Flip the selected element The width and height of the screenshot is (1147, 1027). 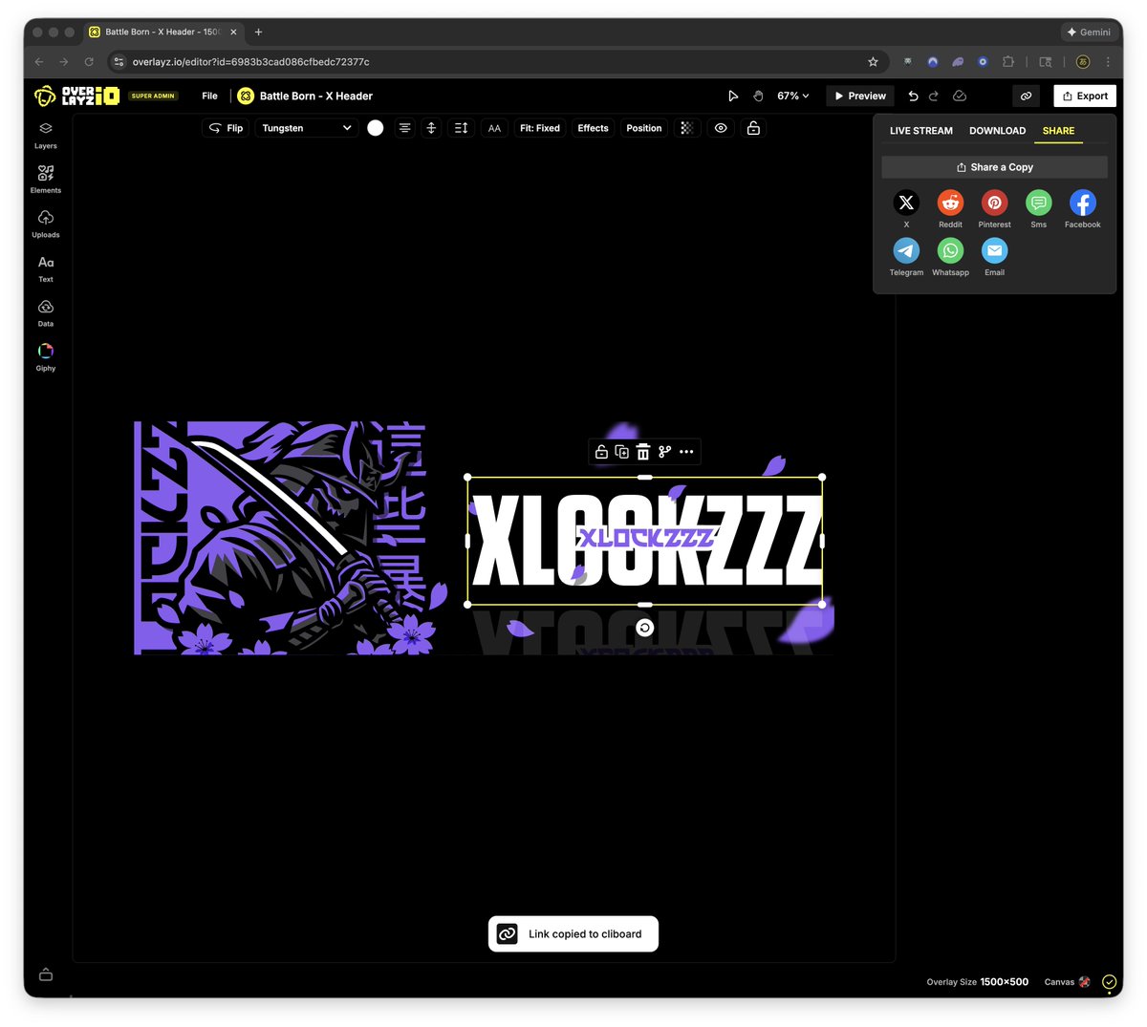pos(227,128)
